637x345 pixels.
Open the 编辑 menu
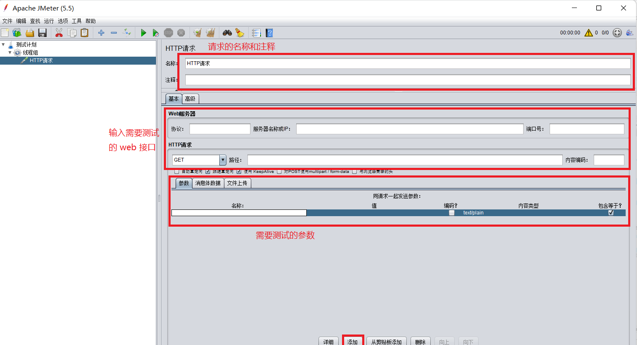point(21,21)
